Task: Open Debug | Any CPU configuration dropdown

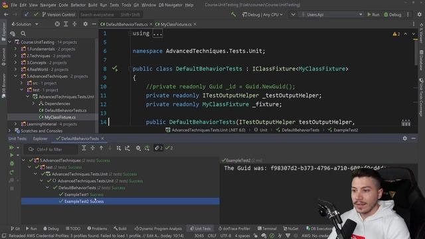Action: tap(262, 15)
